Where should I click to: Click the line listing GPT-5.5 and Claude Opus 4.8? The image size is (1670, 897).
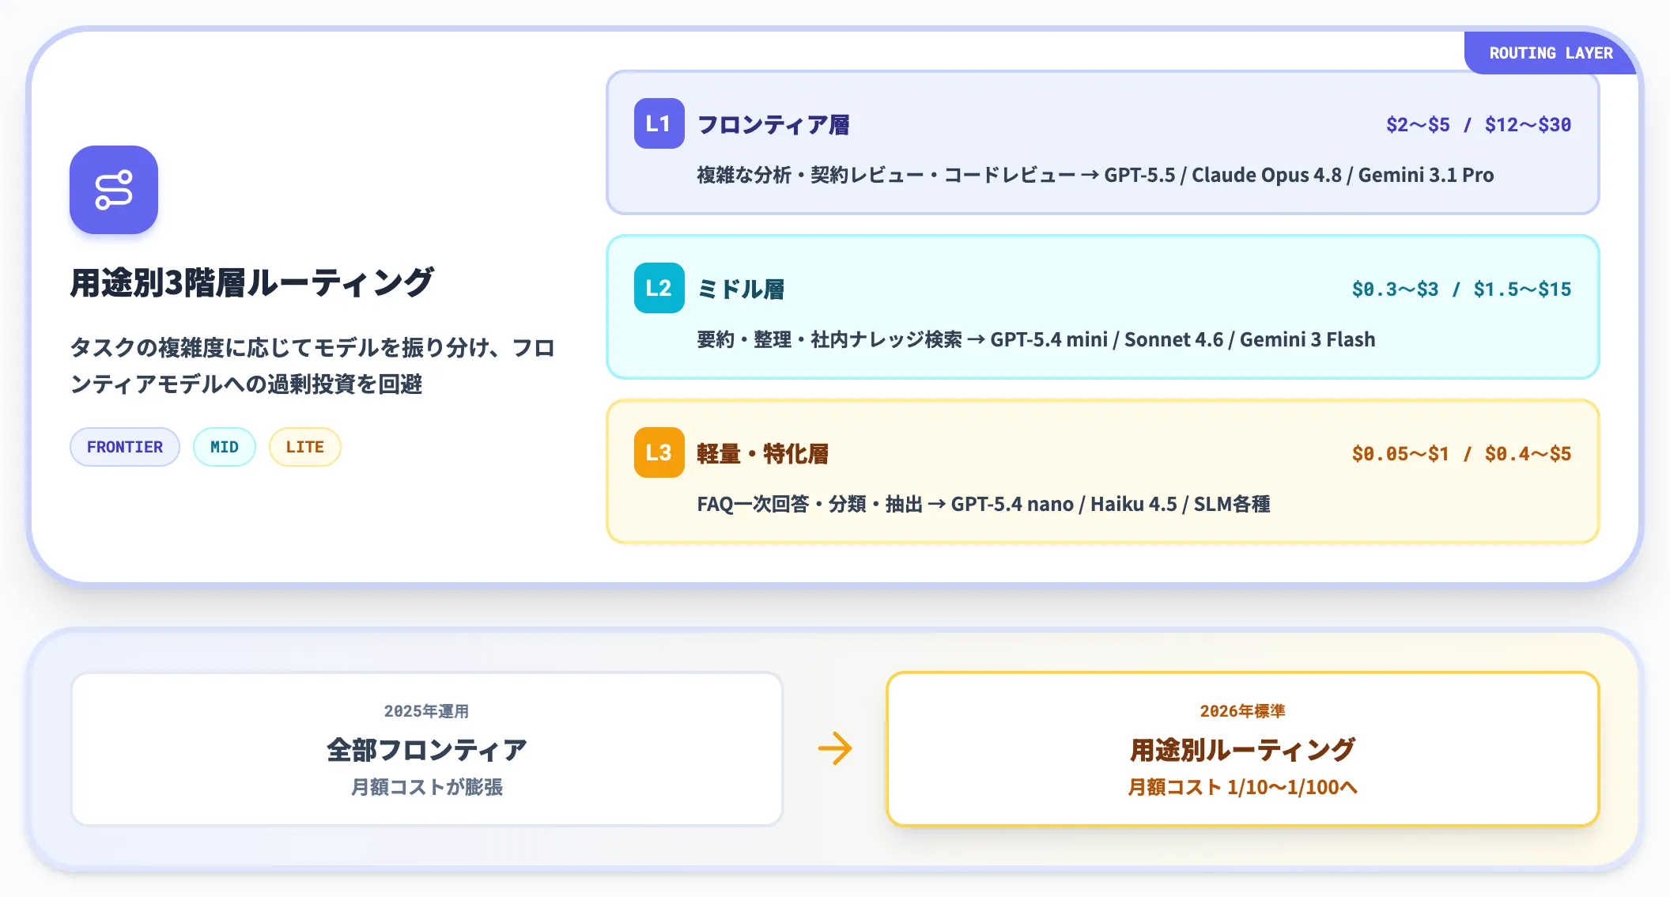pyautogui.click(x=1095, y=175)
